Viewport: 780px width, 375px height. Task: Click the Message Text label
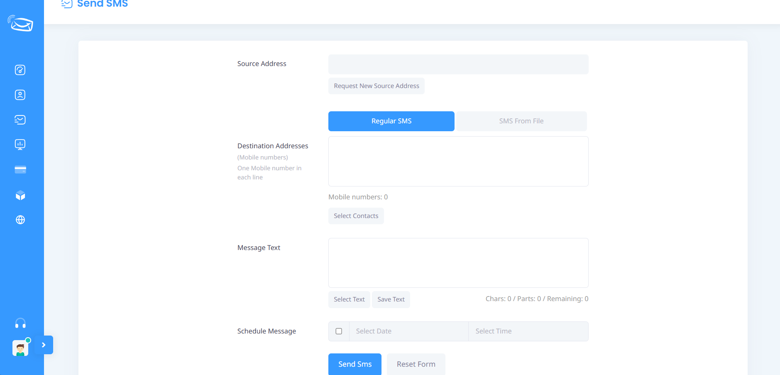[259, 248]
